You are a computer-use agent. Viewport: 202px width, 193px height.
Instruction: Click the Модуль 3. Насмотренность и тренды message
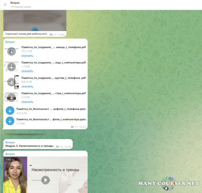click(29, 146)
